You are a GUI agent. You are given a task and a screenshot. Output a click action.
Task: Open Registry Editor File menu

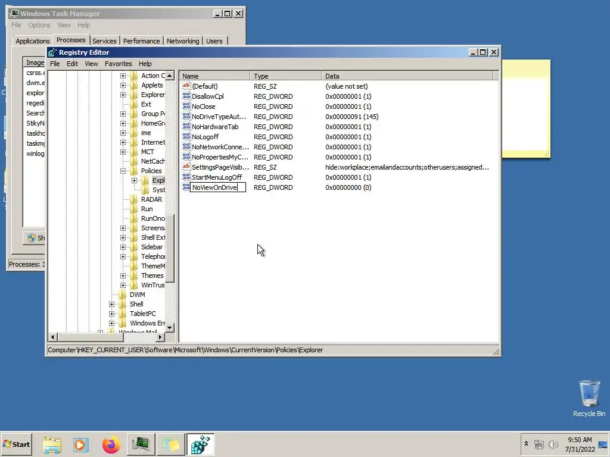[55, 64]
